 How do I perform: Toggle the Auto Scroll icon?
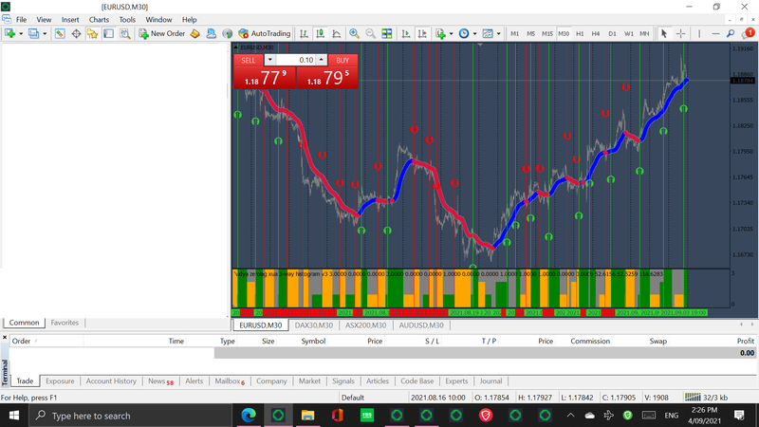(406, 33)
